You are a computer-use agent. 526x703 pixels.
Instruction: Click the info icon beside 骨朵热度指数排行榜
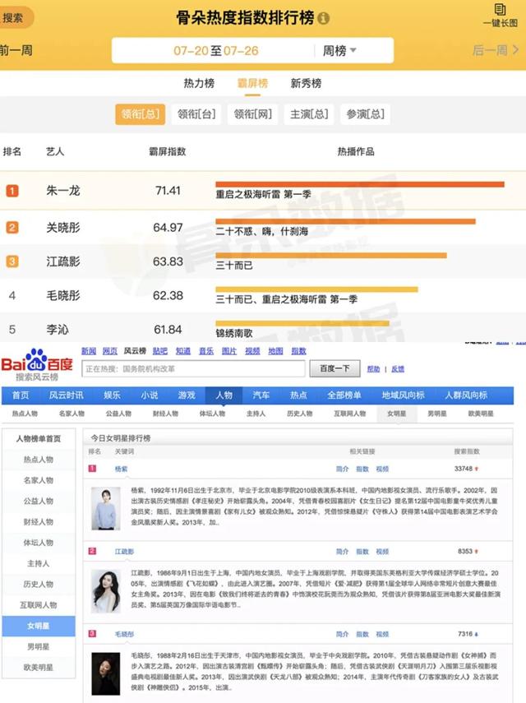point(324,18)
